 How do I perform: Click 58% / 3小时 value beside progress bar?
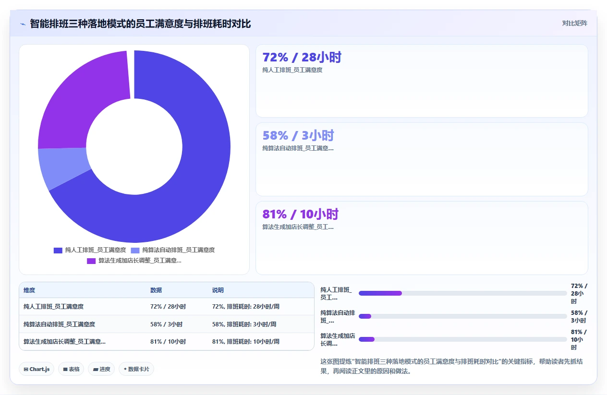(579, 316)
